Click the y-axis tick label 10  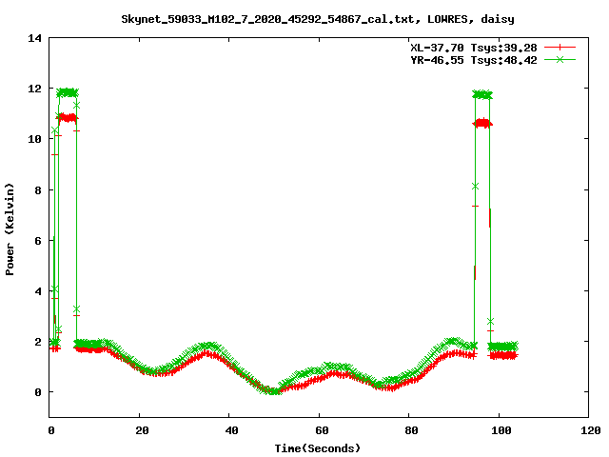click(35, 139)
